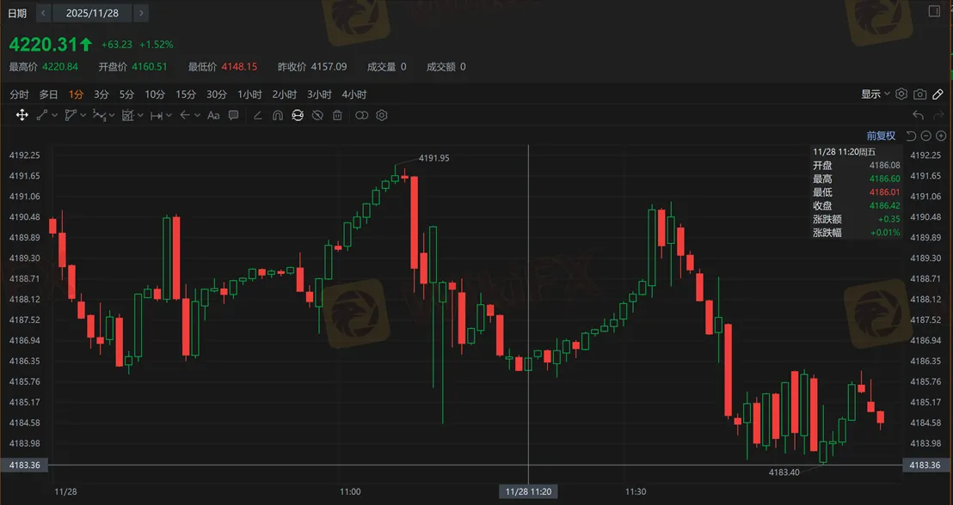The image size is (953, 505).
Task: Open dropdown next to wave pattern tool
Action: point(112,115)
